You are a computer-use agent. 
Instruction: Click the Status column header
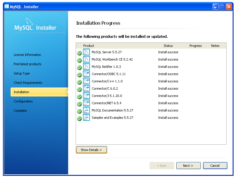tap(168, 46)
